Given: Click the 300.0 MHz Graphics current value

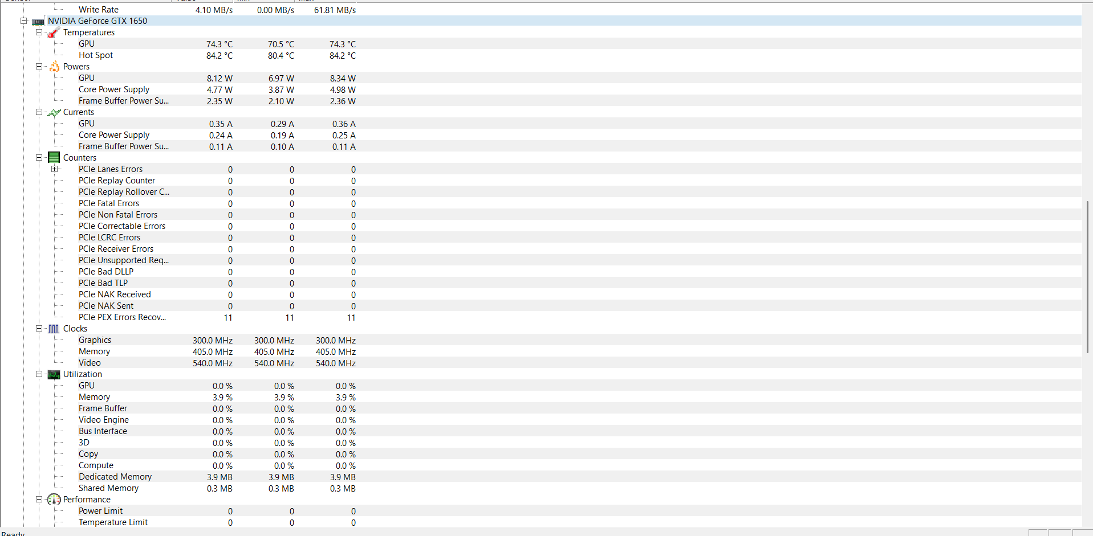Looking at the screenshot, I should (213, 341).
